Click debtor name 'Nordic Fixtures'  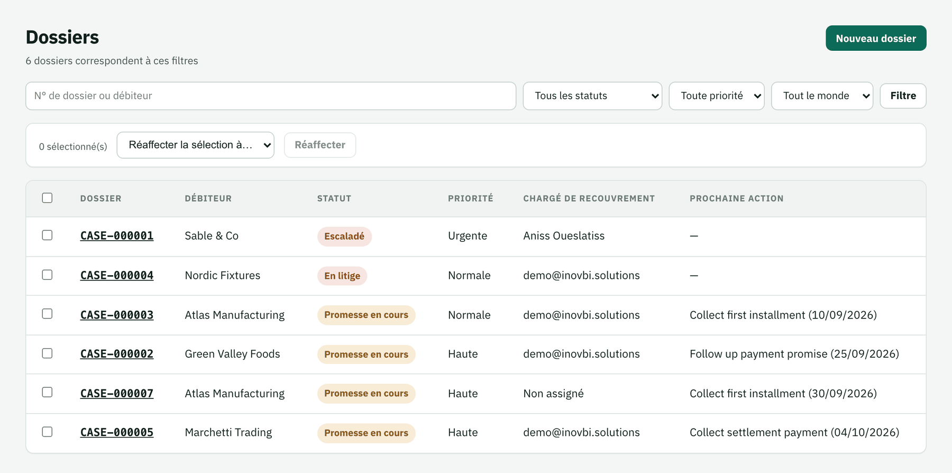tap(223, 276)
